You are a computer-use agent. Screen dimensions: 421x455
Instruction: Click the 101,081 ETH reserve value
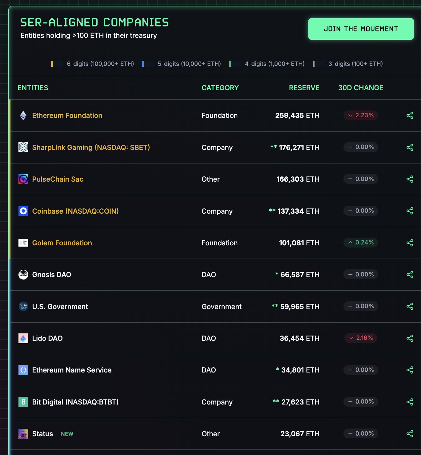pyautogui.click(x=299, y=243)
